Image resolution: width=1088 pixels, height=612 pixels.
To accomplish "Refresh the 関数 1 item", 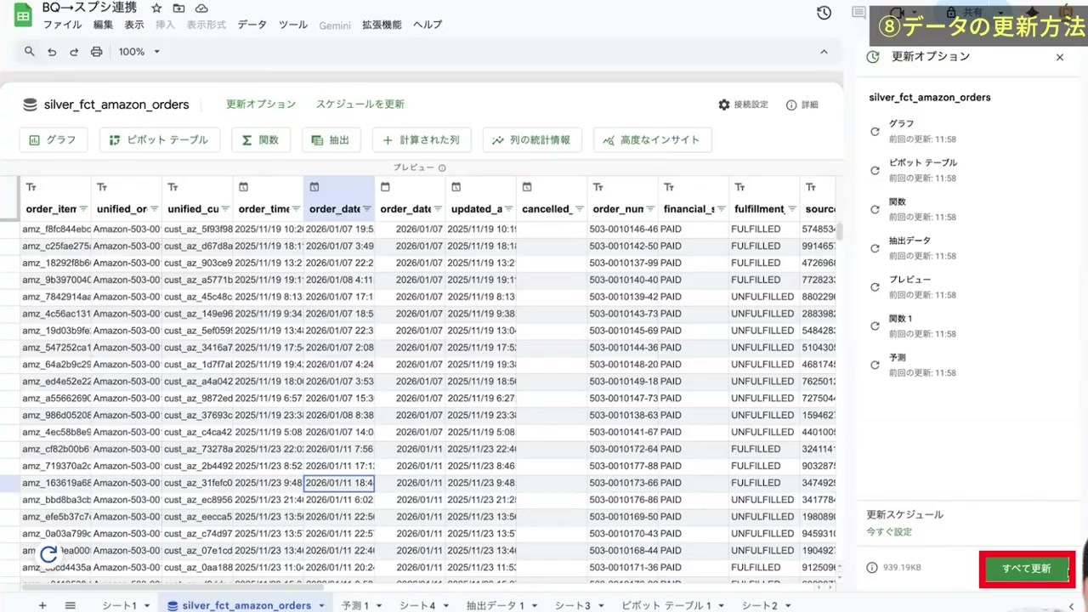I will [x=875, y=326].
